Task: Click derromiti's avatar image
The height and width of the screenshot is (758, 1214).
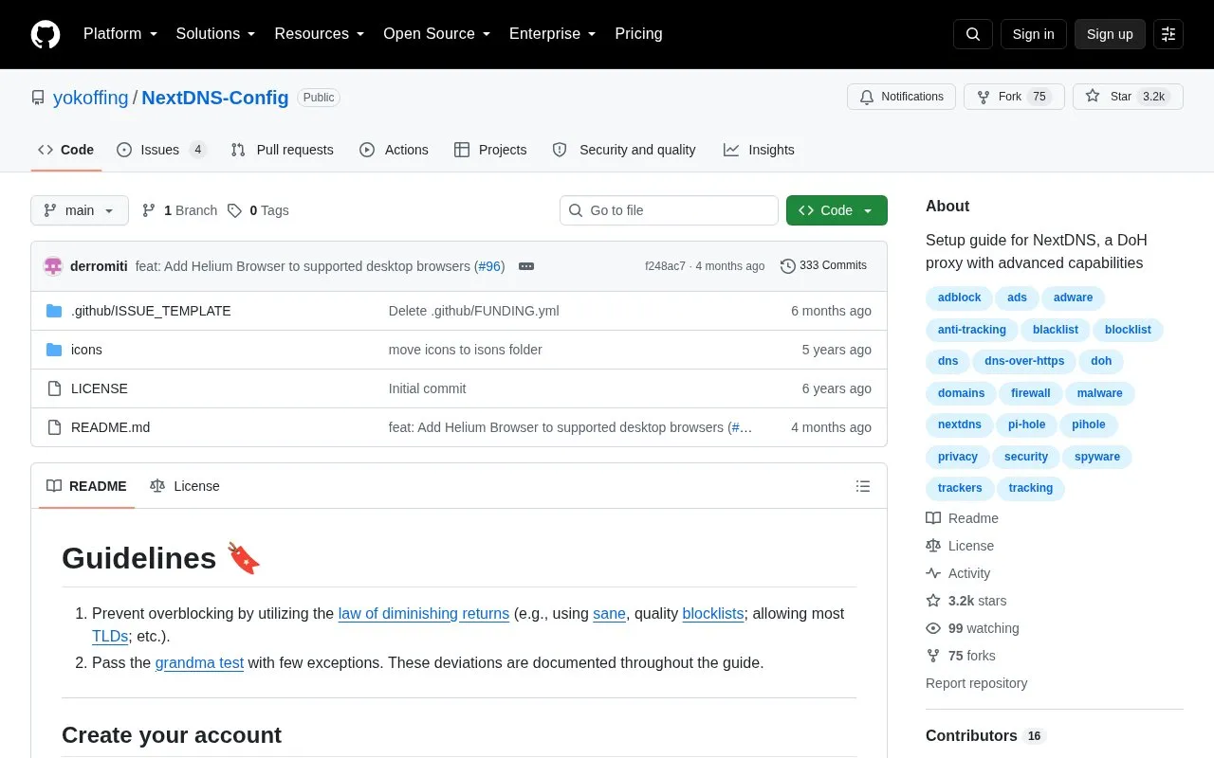Action: coord(53,266)
